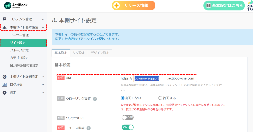
Task: Click 基本設定 section heading
Action: point(63,65)
